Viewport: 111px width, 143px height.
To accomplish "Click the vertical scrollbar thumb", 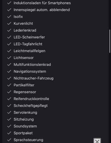I will pos(110,41).
